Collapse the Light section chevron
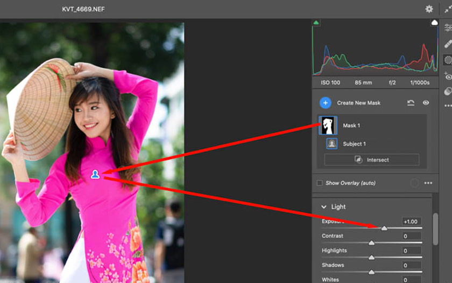 [324, 207]
